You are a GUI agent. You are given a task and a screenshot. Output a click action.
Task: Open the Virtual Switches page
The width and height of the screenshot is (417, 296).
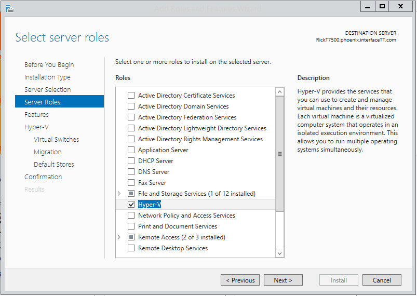(56, 140)
